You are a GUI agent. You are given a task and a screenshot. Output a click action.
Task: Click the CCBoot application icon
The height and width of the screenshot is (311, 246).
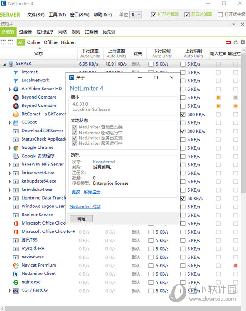pyautogui.click(x=16, y=123)
